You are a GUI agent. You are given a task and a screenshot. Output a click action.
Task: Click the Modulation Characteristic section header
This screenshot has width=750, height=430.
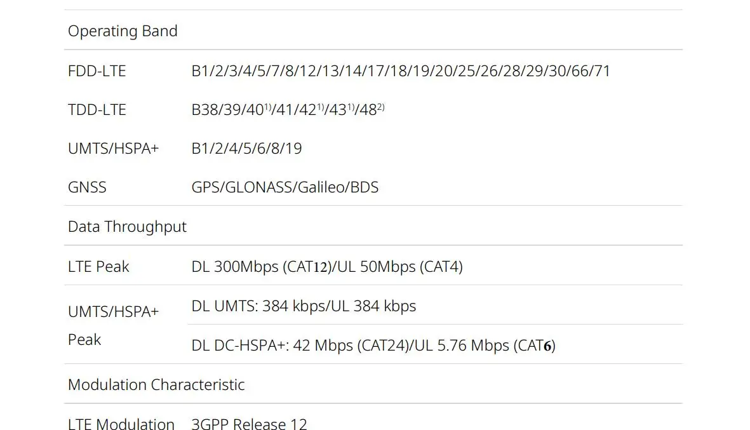(x=156, y=385)
